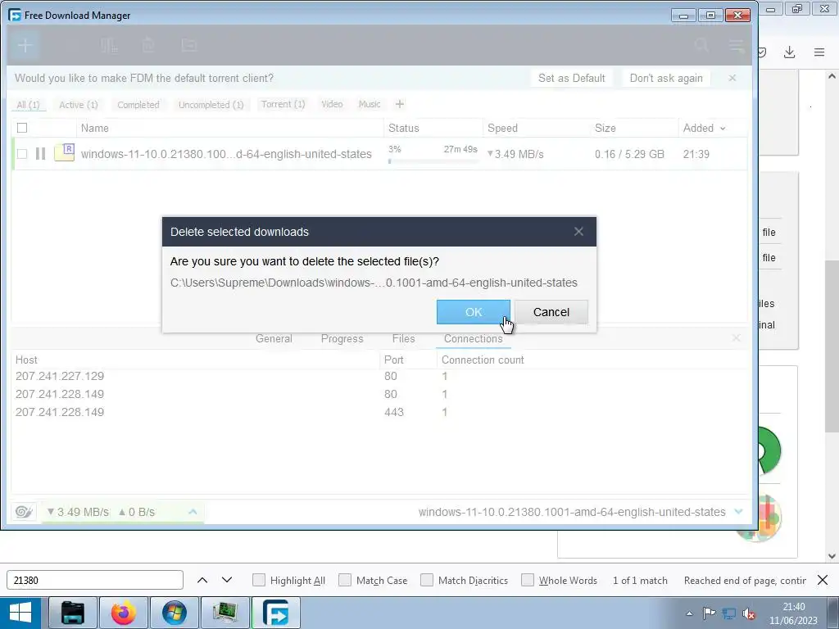
Task: Click the add download plus button
Action: (x=25, y=46)
